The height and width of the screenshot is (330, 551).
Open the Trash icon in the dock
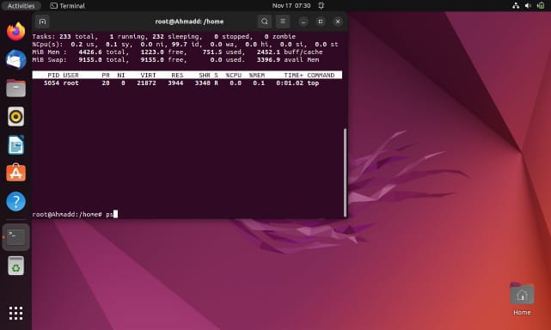click(15, 266)
